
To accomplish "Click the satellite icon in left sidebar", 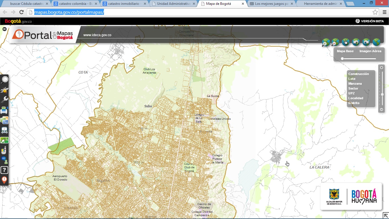I will tap(4, 90).
